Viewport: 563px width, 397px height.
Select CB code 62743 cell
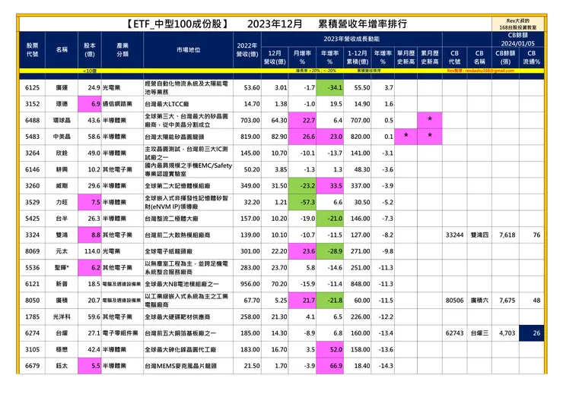tap(454, 333)
